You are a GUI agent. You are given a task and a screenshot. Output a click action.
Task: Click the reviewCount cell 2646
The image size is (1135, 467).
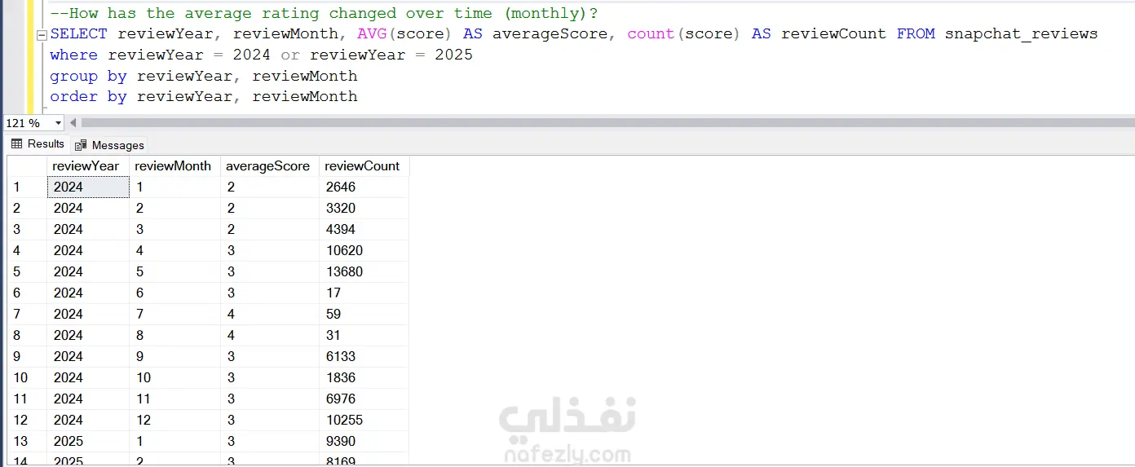(x=364, y=187)
